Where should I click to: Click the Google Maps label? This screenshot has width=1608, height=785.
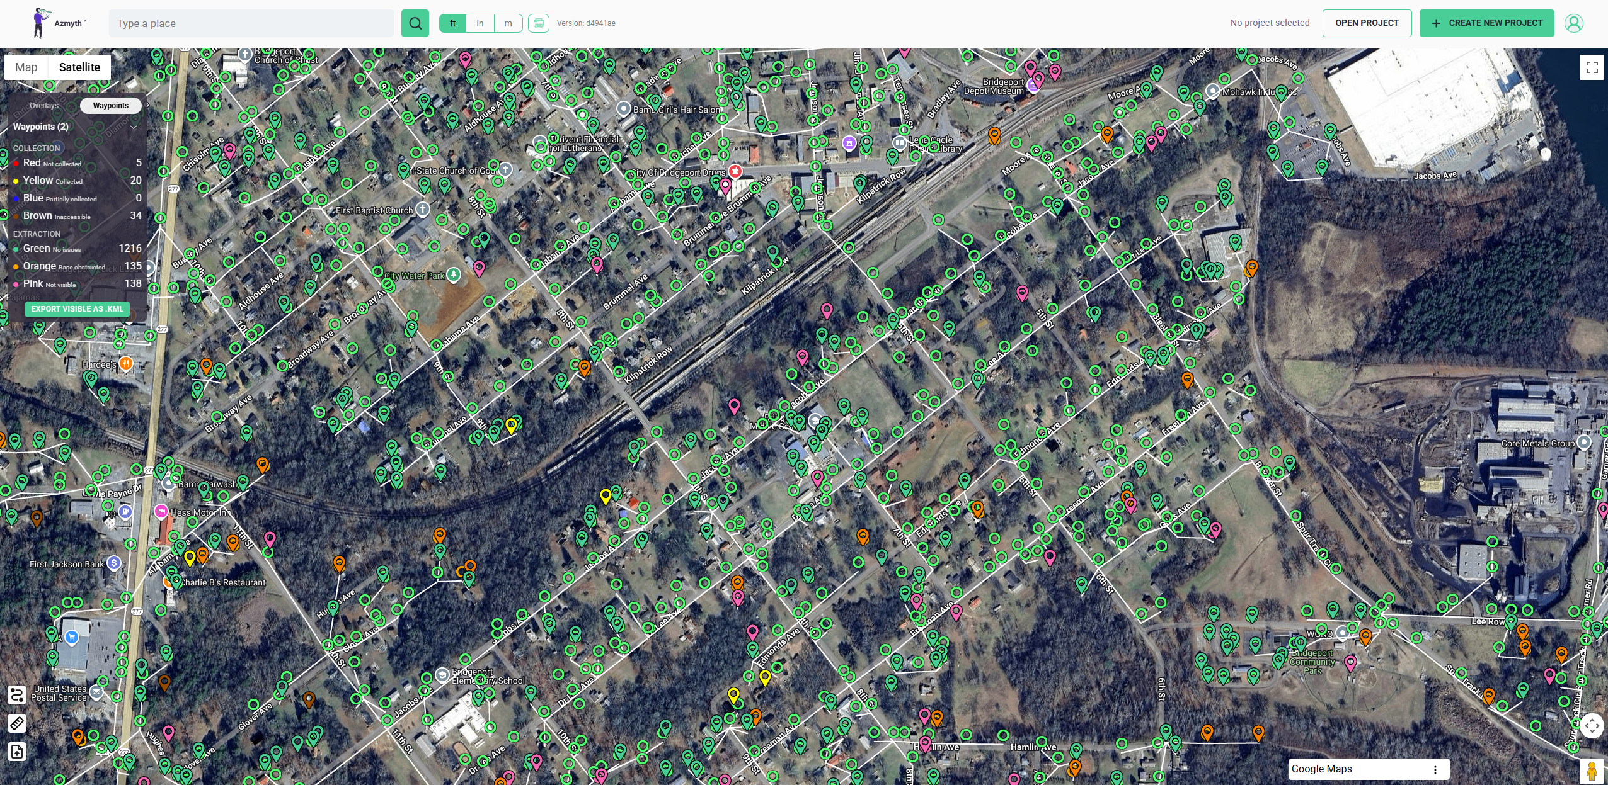[x=1322, y=769]
